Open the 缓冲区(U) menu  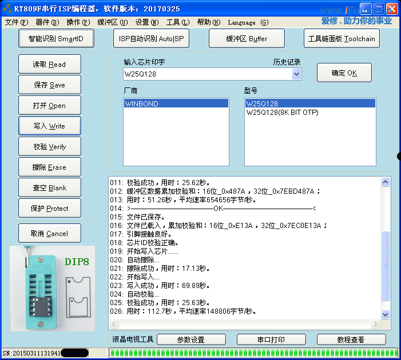pyautogui.click(x=113, y=22)
